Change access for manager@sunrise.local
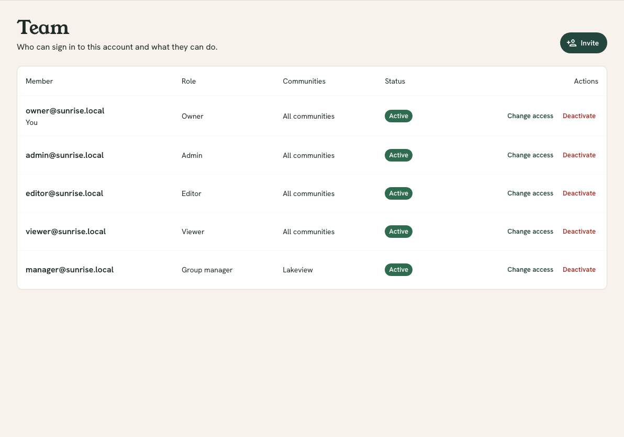Screen dimensions: 624x437 pos(530,270)
